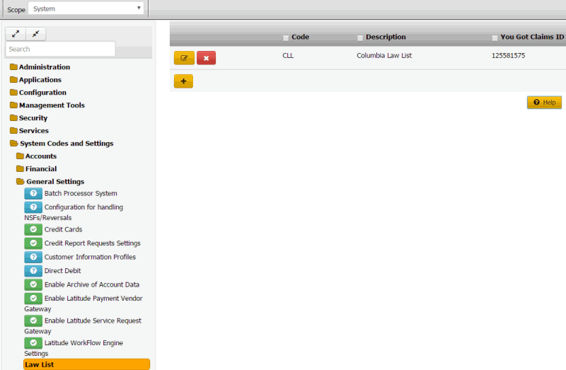Click the edit pencil icon for CLL row
This screenshot has height=370, width=566.
pyautogui.click(x=184, y=58)
